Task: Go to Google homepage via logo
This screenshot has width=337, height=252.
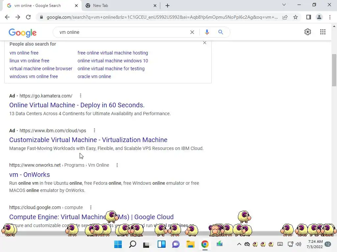Action: click(x=23, y=32)
